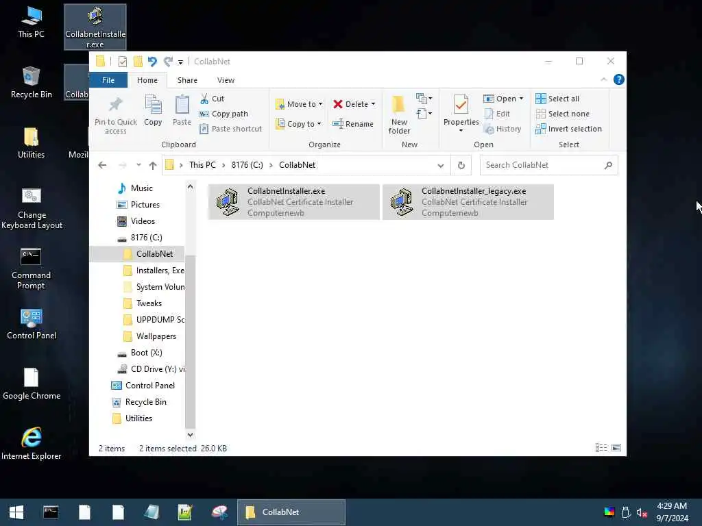Viewport: 702px width, 526px height.
Task: Select Control Panel in navigation pane
Action: (143, 386)
